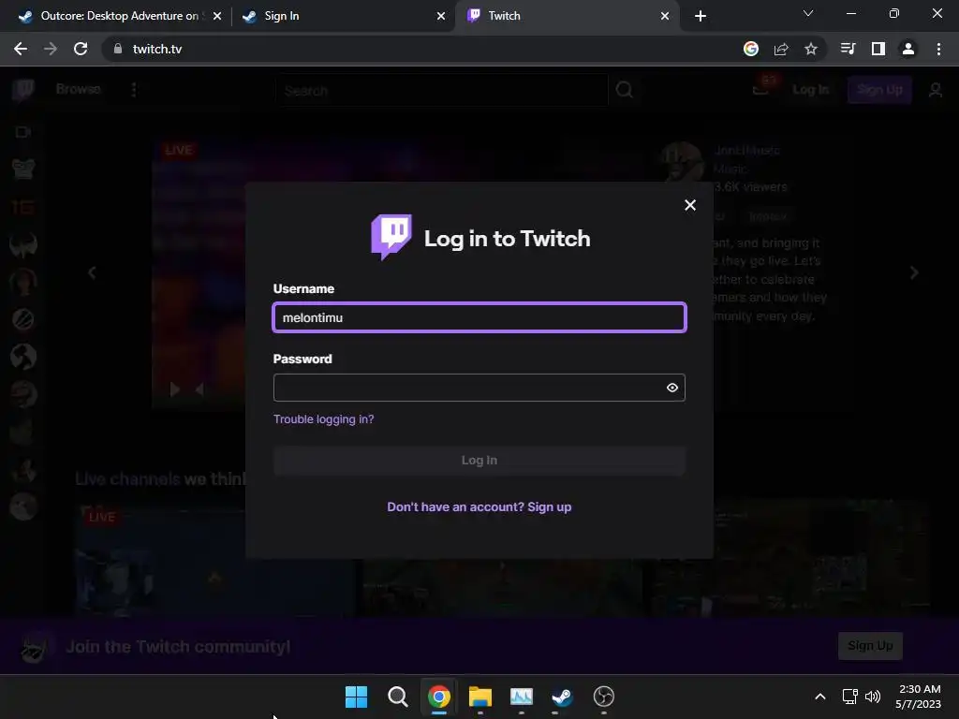This screenshot has height=719, width=959.
Task: Open Browse in Twitch header
Action: tap(79, 89)
